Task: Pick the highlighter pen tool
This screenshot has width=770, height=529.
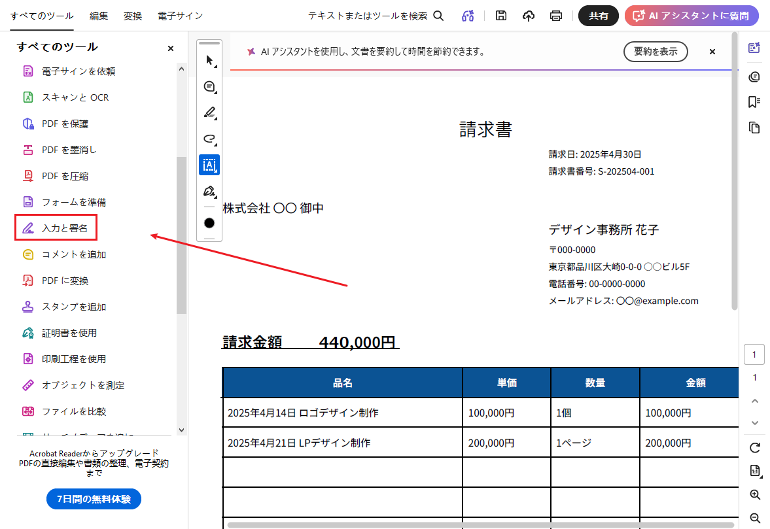Action: pyautogui.click(x=210, y=113)
